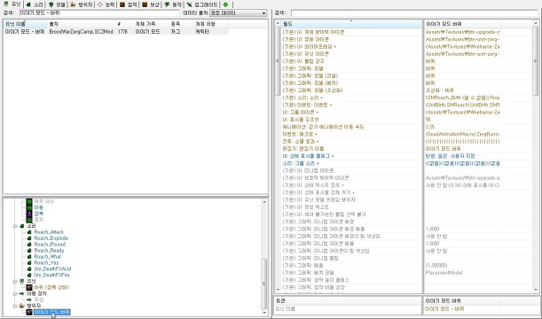Collapse the 소리 sound node in tree

(x=15, y=226)
